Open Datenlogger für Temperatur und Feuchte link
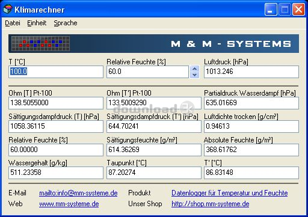 pos(230,193)
